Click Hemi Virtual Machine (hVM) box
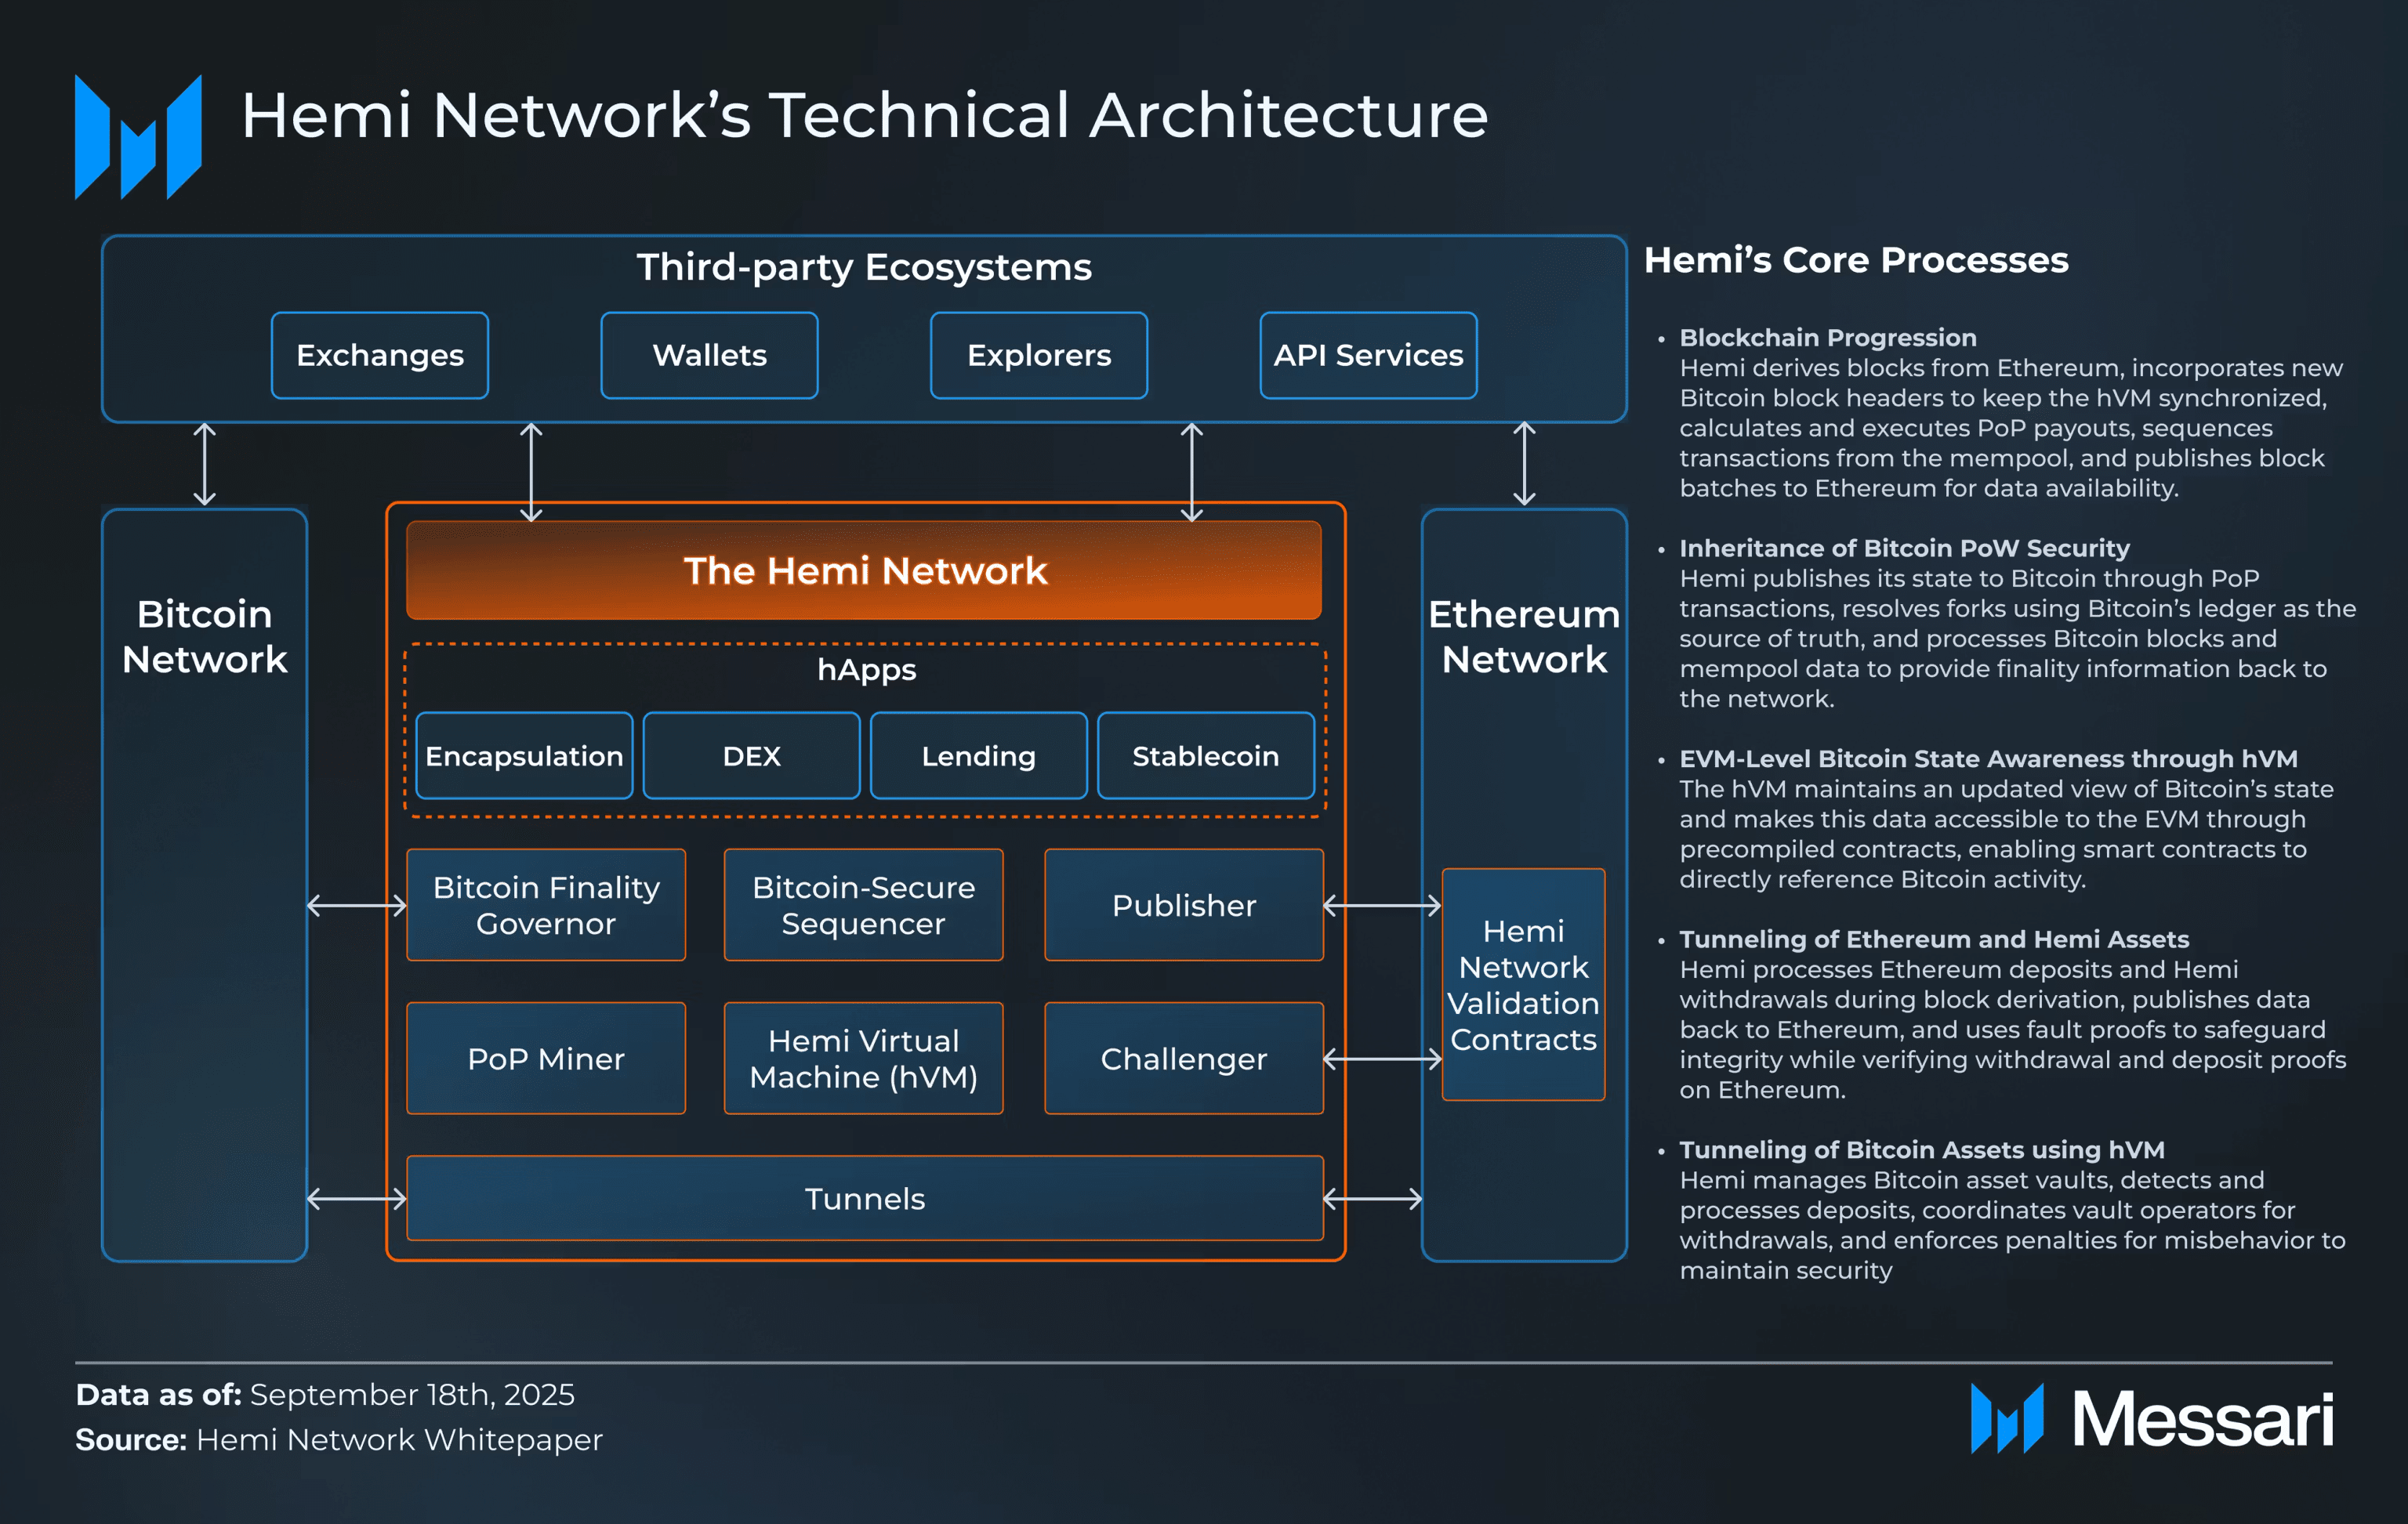Image resolution: width=2408 pixels, height=1524 pixels. [863, 1059]
